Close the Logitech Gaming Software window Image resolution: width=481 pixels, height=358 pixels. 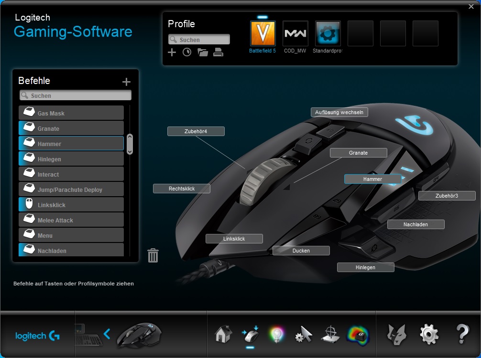pos(471,6)
